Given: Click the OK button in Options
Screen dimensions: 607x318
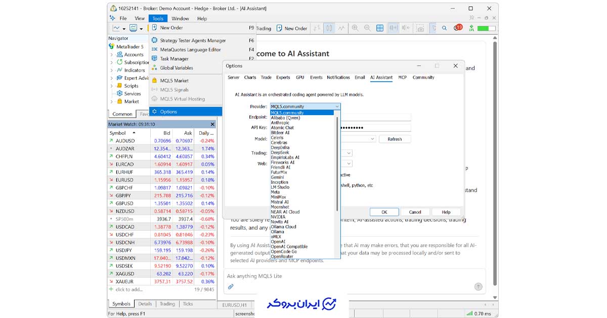Looking at the screenshot, I should [x=384, y=212].
